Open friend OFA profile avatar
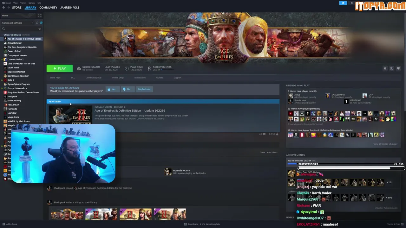 click(365, 96)
